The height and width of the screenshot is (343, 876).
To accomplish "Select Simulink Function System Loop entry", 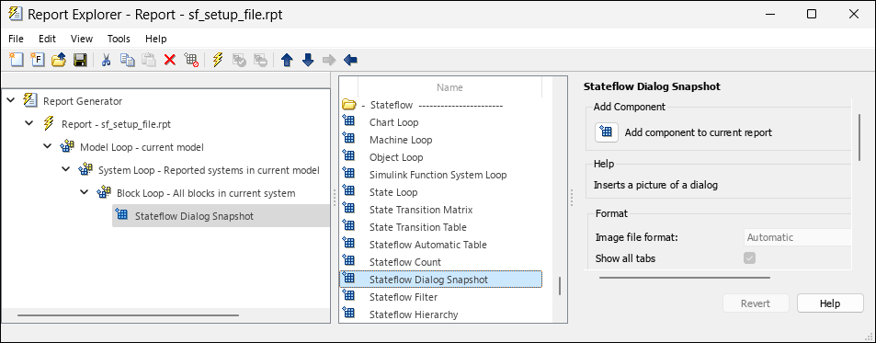I will pyautogui.click(x=438, y=175).
